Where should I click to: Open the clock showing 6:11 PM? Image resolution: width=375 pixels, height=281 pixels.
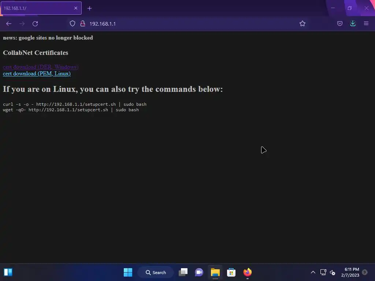(350, 272)
